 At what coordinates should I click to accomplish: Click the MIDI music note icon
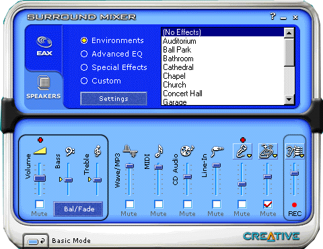click(x=159, y=151)
